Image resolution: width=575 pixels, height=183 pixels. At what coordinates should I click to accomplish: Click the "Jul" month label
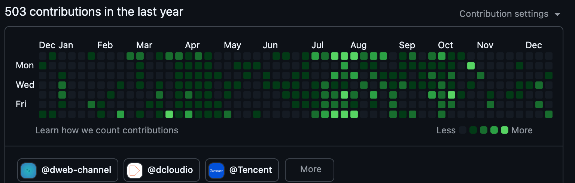317,46
